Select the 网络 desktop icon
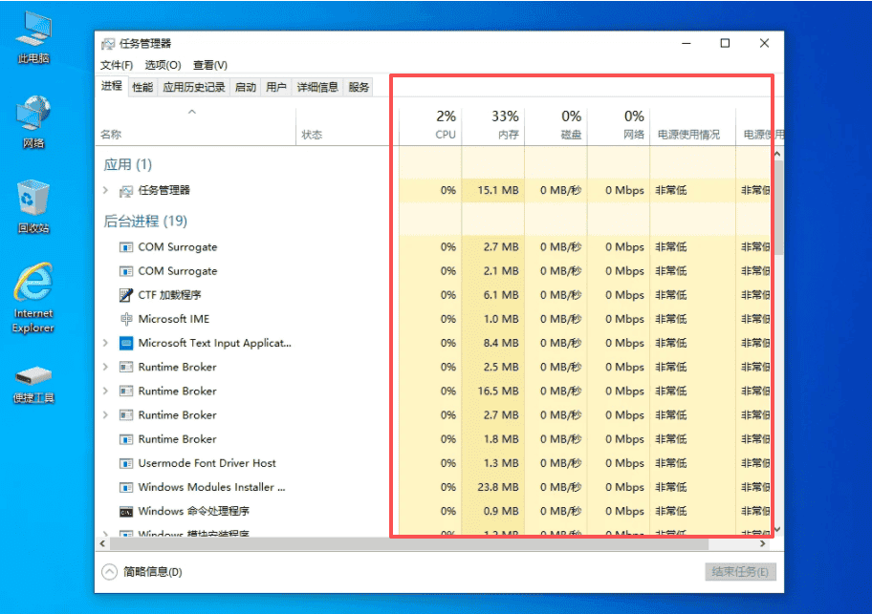The width and height of the screenshot is (872, 614). point(33,122)
